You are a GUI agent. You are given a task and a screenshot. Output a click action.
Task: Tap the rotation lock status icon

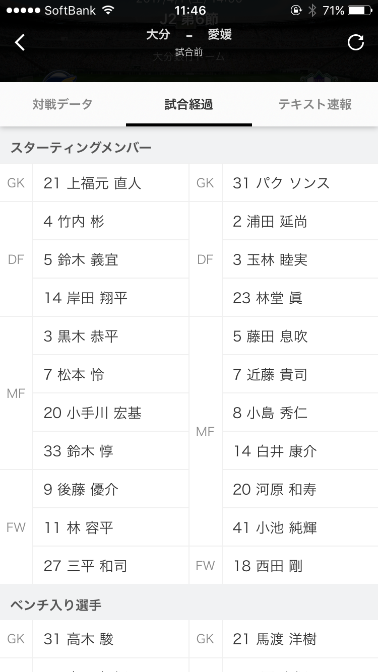click(x=296, y=10)
